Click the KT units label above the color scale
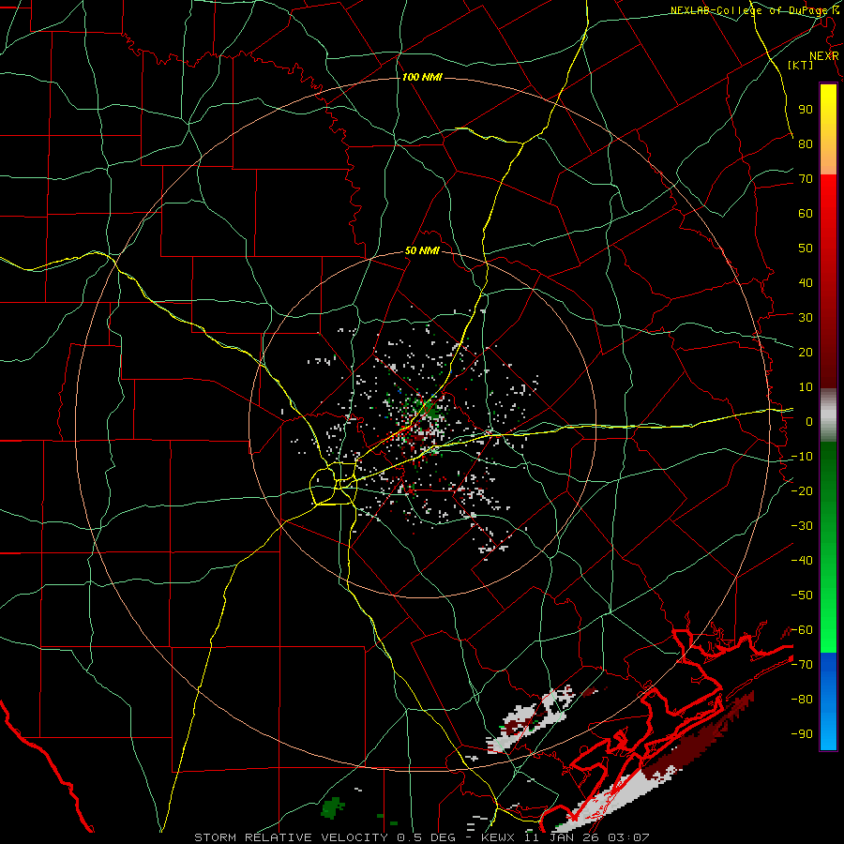 coord(801,65)
